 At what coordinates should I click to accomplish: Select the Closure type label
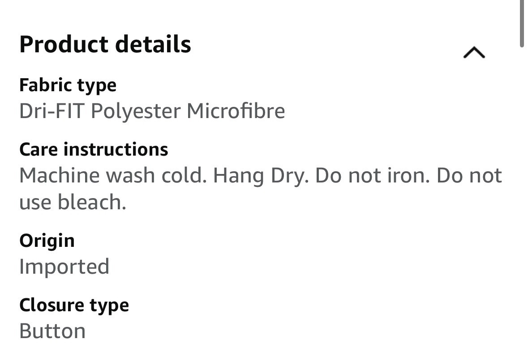[x=74, y=305]
